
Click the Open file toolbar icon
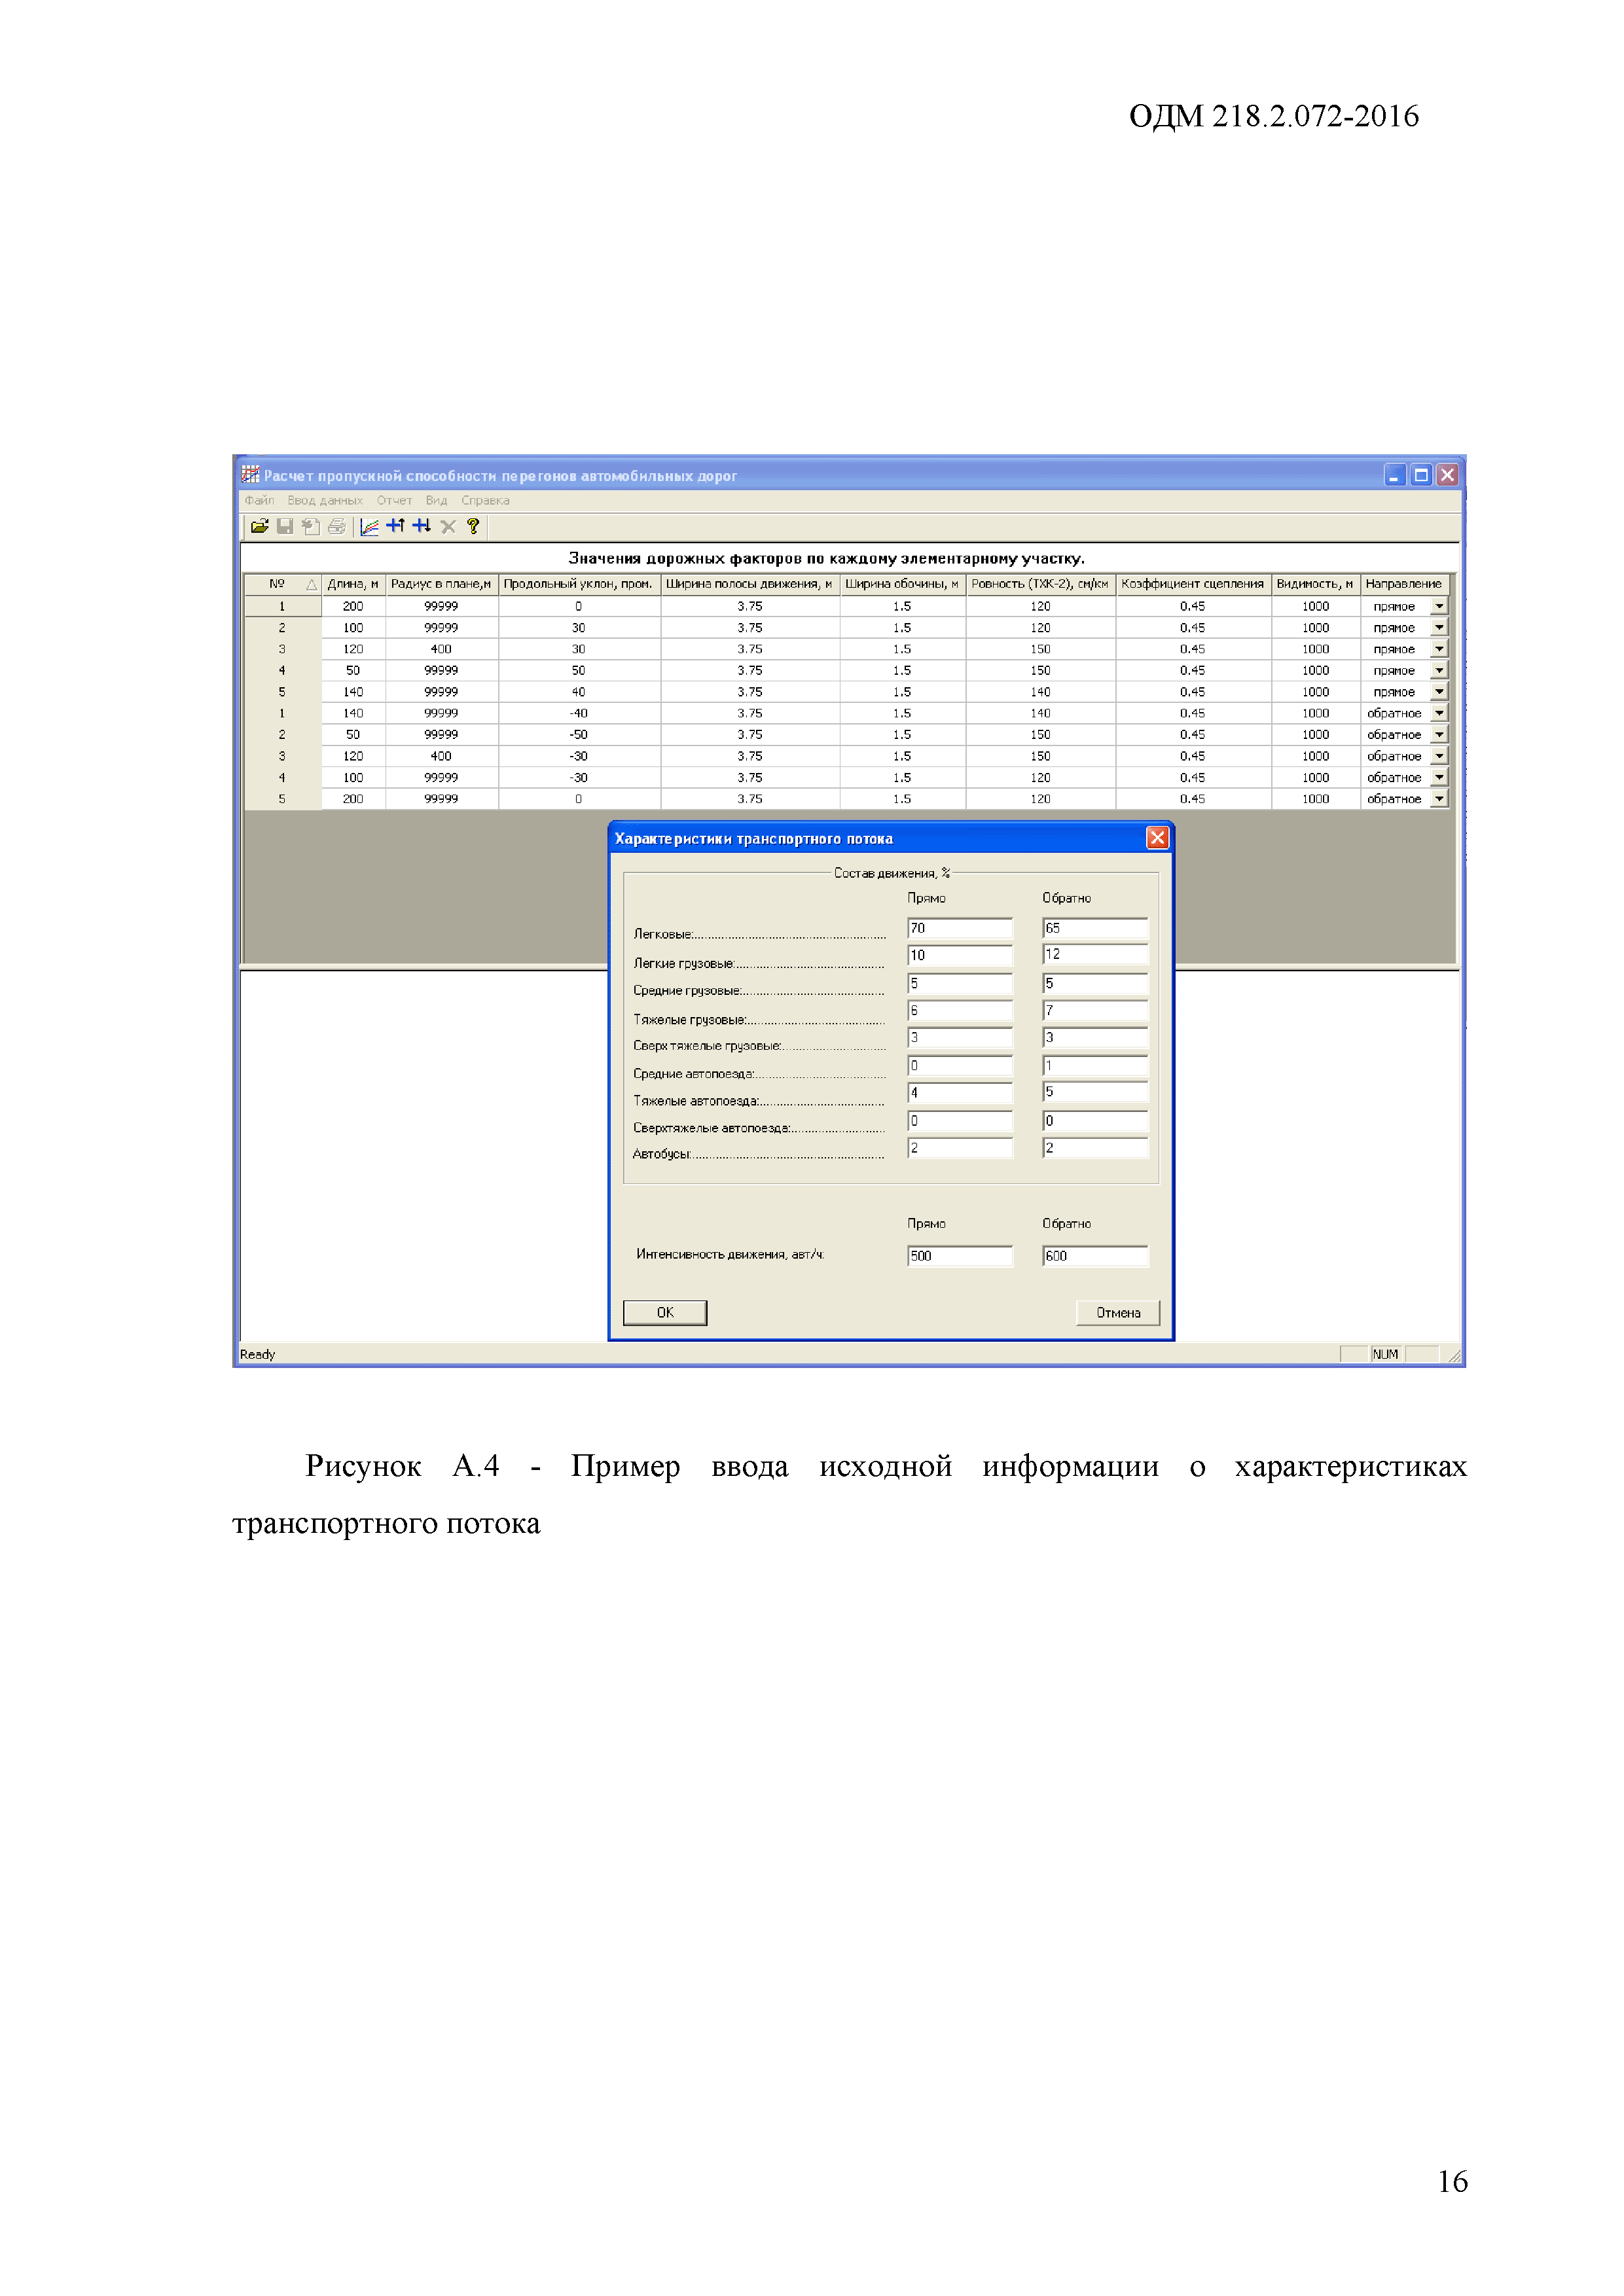[x=259, y=526]
